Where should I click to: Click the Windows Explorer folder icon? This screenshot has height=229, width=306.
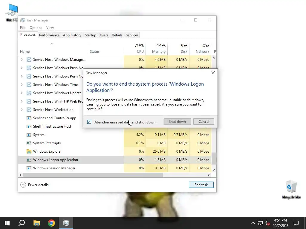29,151
